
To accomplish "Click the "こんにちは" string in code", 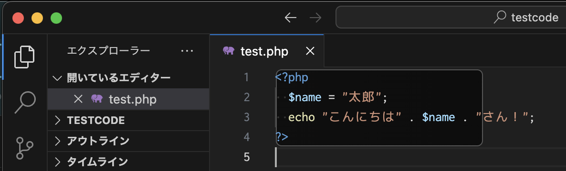I will coord(362,117).
